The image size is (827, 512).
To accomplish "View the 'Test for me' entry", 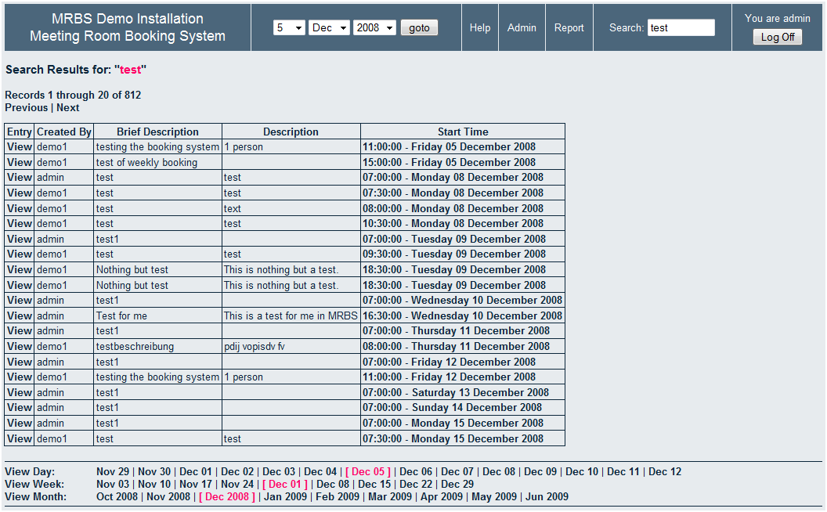I will click(20, 315).
